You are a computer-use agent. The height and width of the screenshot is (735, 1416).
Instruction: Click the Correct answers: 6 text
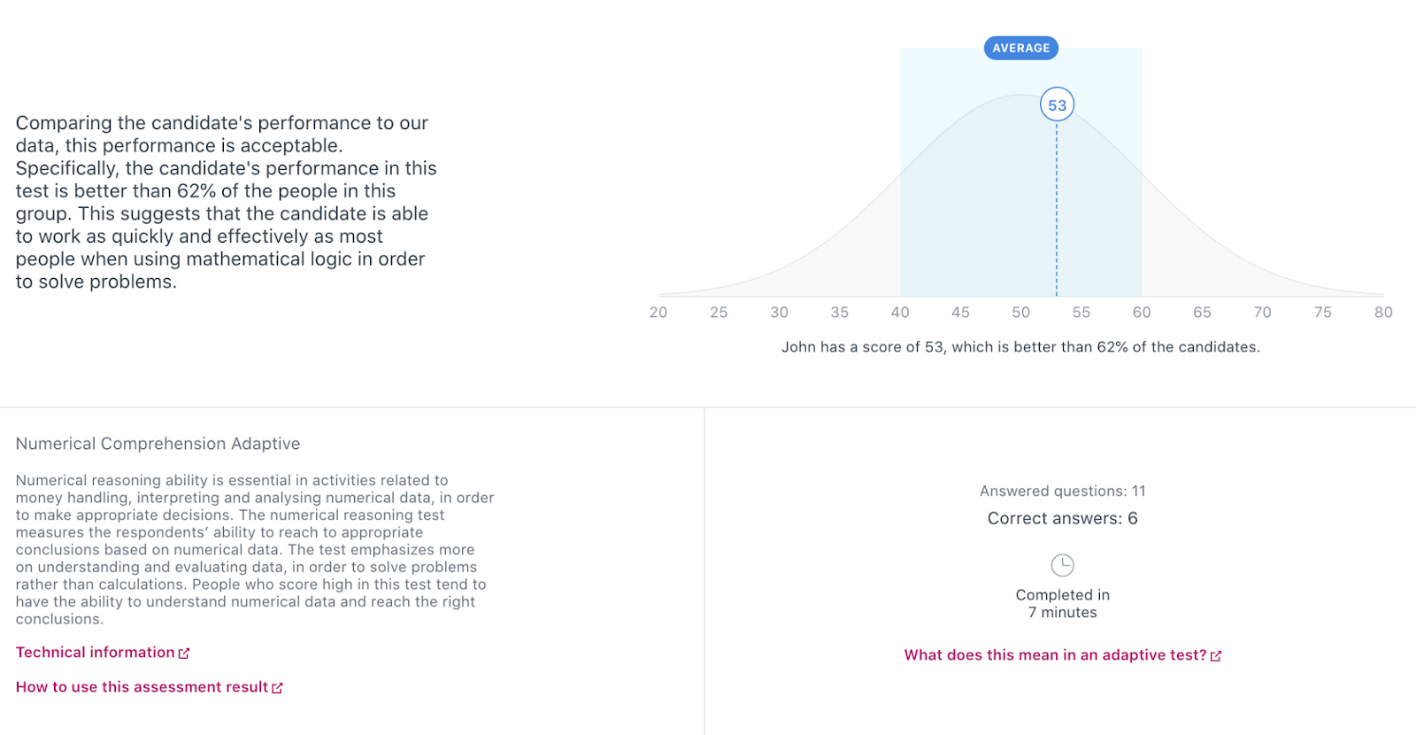1063,519
